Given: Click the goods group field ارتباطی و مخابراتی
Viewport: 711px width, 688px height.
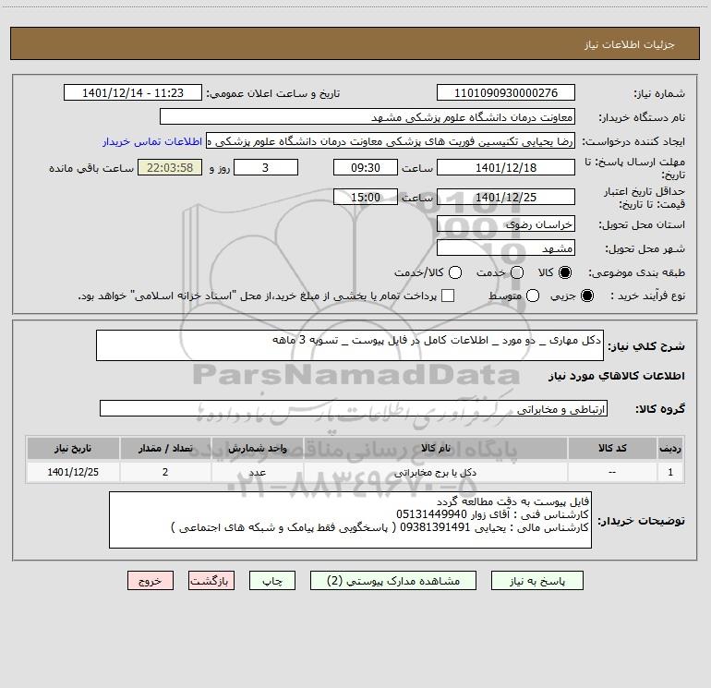Looking at the screenshot, I should coord(354,408).
